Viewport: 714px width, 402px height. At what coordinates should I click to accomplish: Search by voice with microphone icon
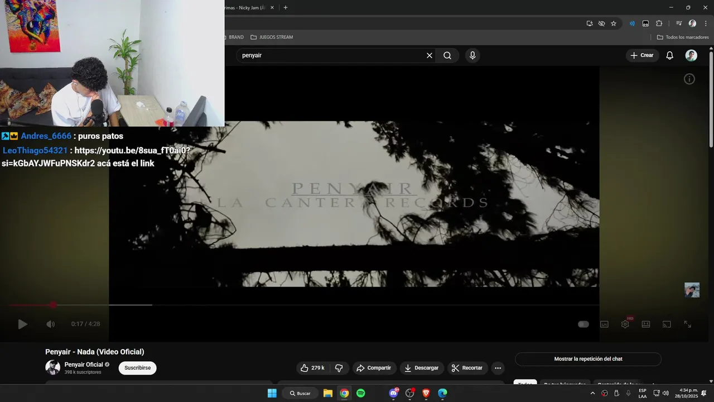472,55
